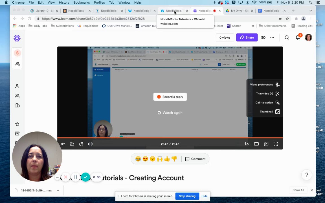
Task: Open the Bookmarks menu in menu bar
Action: tap(82, 3)
